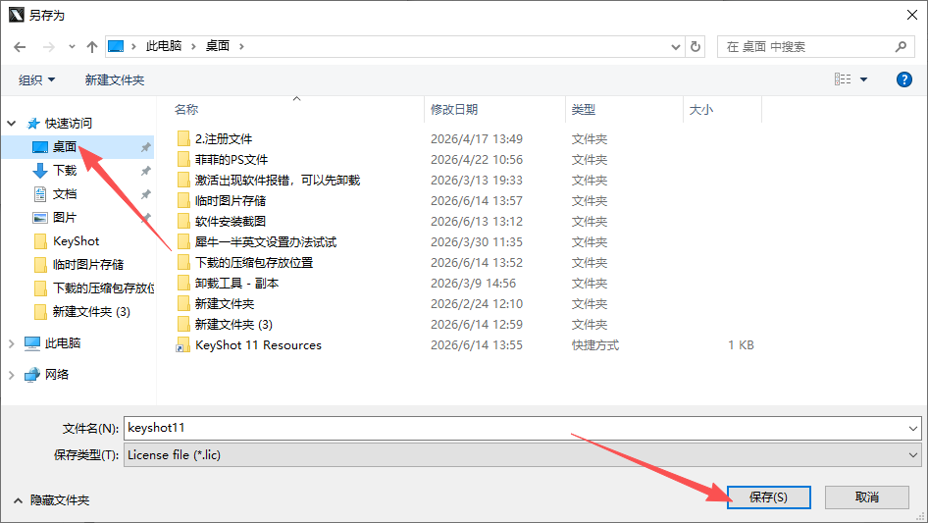Open chevron after 桌面 in breadcrumb

(x=241, y=47)
